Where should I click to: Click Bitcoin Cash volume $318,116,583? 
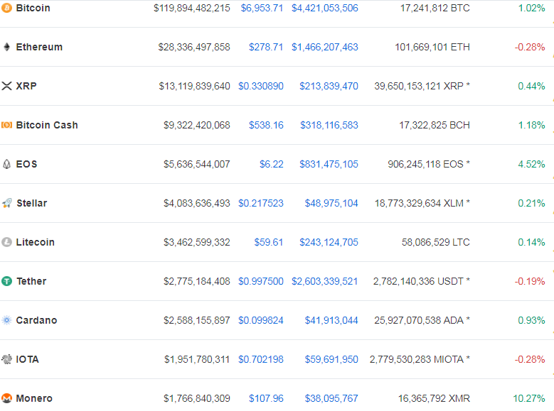pos(329,125)
